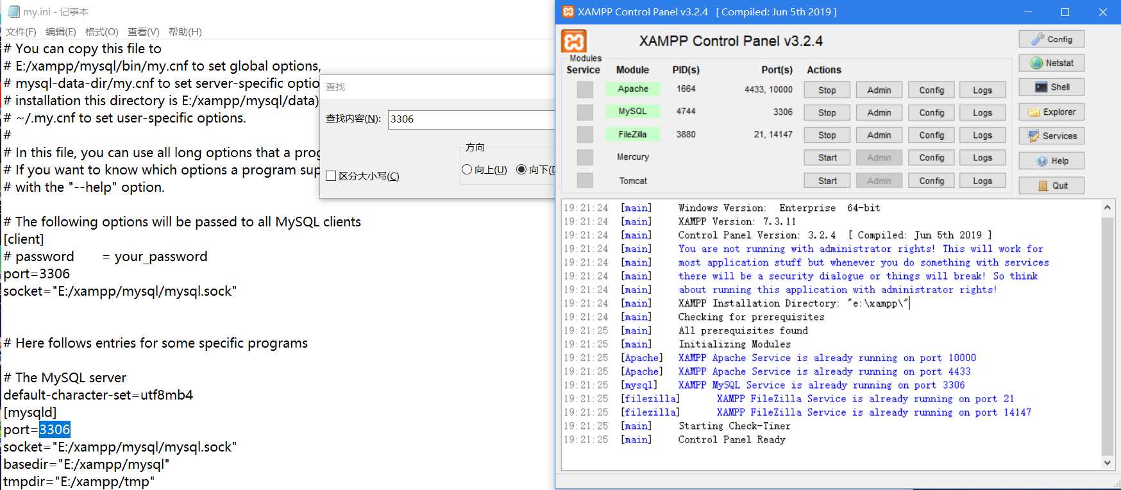This screenshot has width=1121, height=490.
Task: Click the Apache module label
Action: point(633,89)
